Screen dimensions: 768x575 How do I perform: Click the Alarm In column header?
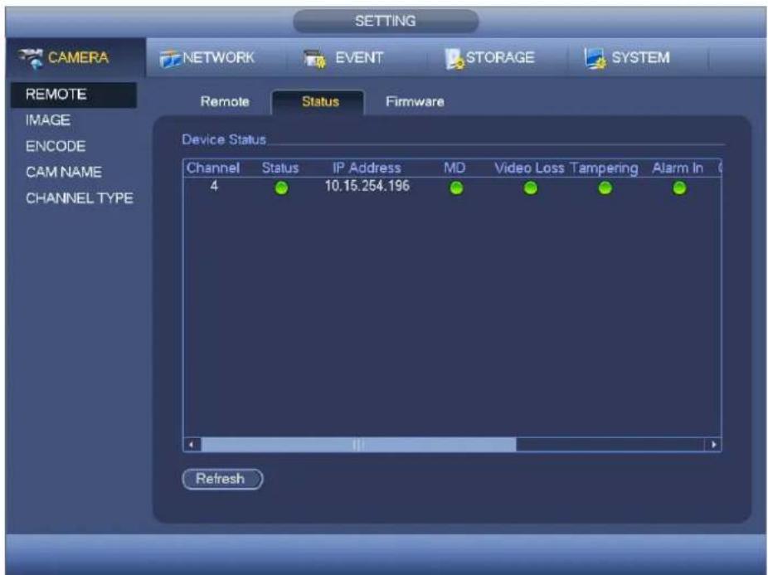678,168
